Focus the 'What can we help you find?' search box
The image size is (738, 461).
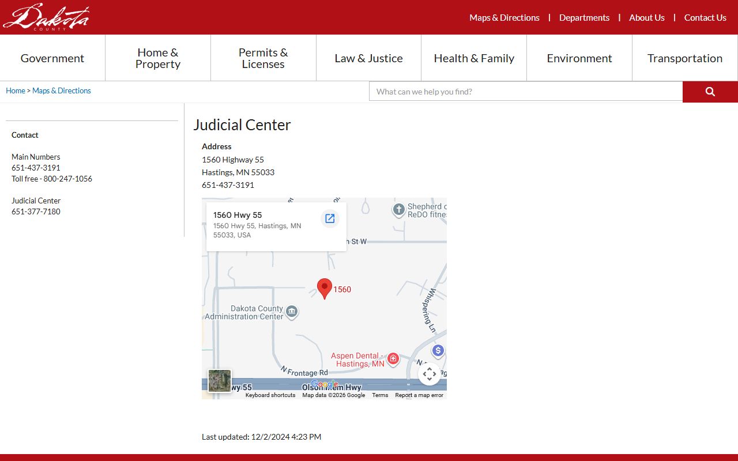(526, 92)
